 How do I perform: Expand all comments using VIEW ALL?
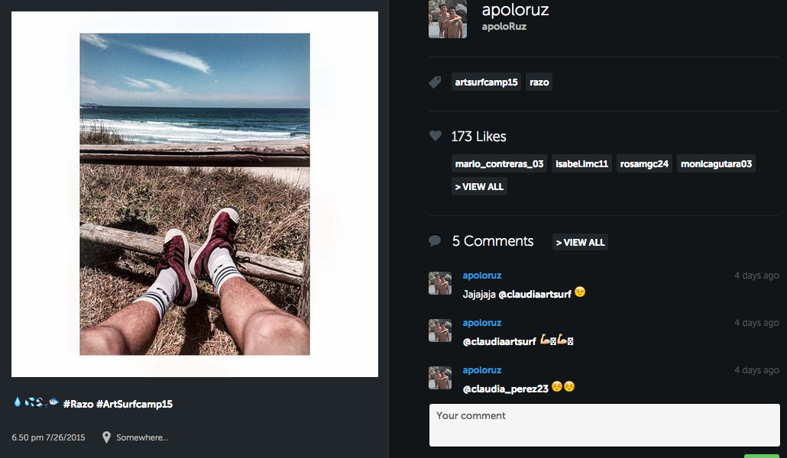tap(579, 242)
